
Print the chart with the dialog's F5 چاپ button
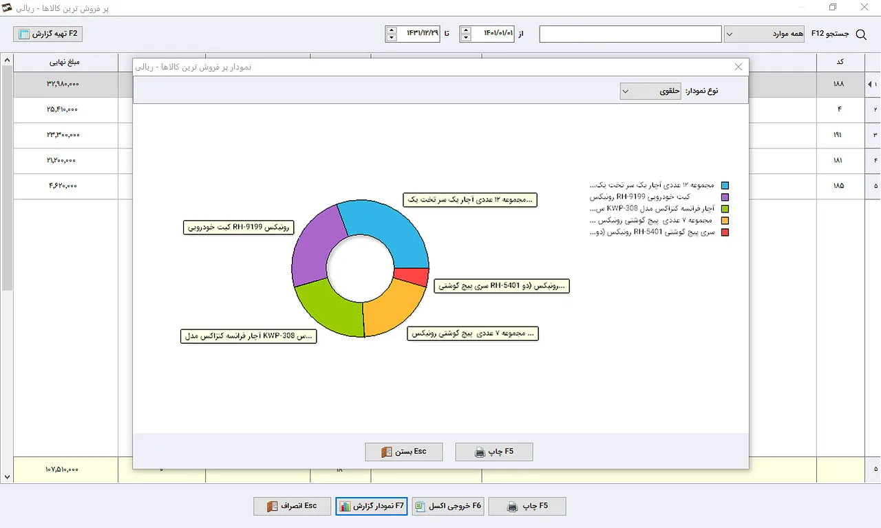494,452
